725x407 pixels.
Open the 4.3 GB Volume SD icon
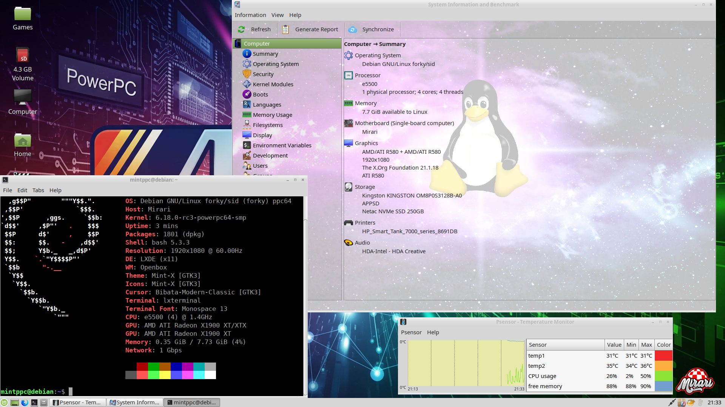tap(23, 56)
